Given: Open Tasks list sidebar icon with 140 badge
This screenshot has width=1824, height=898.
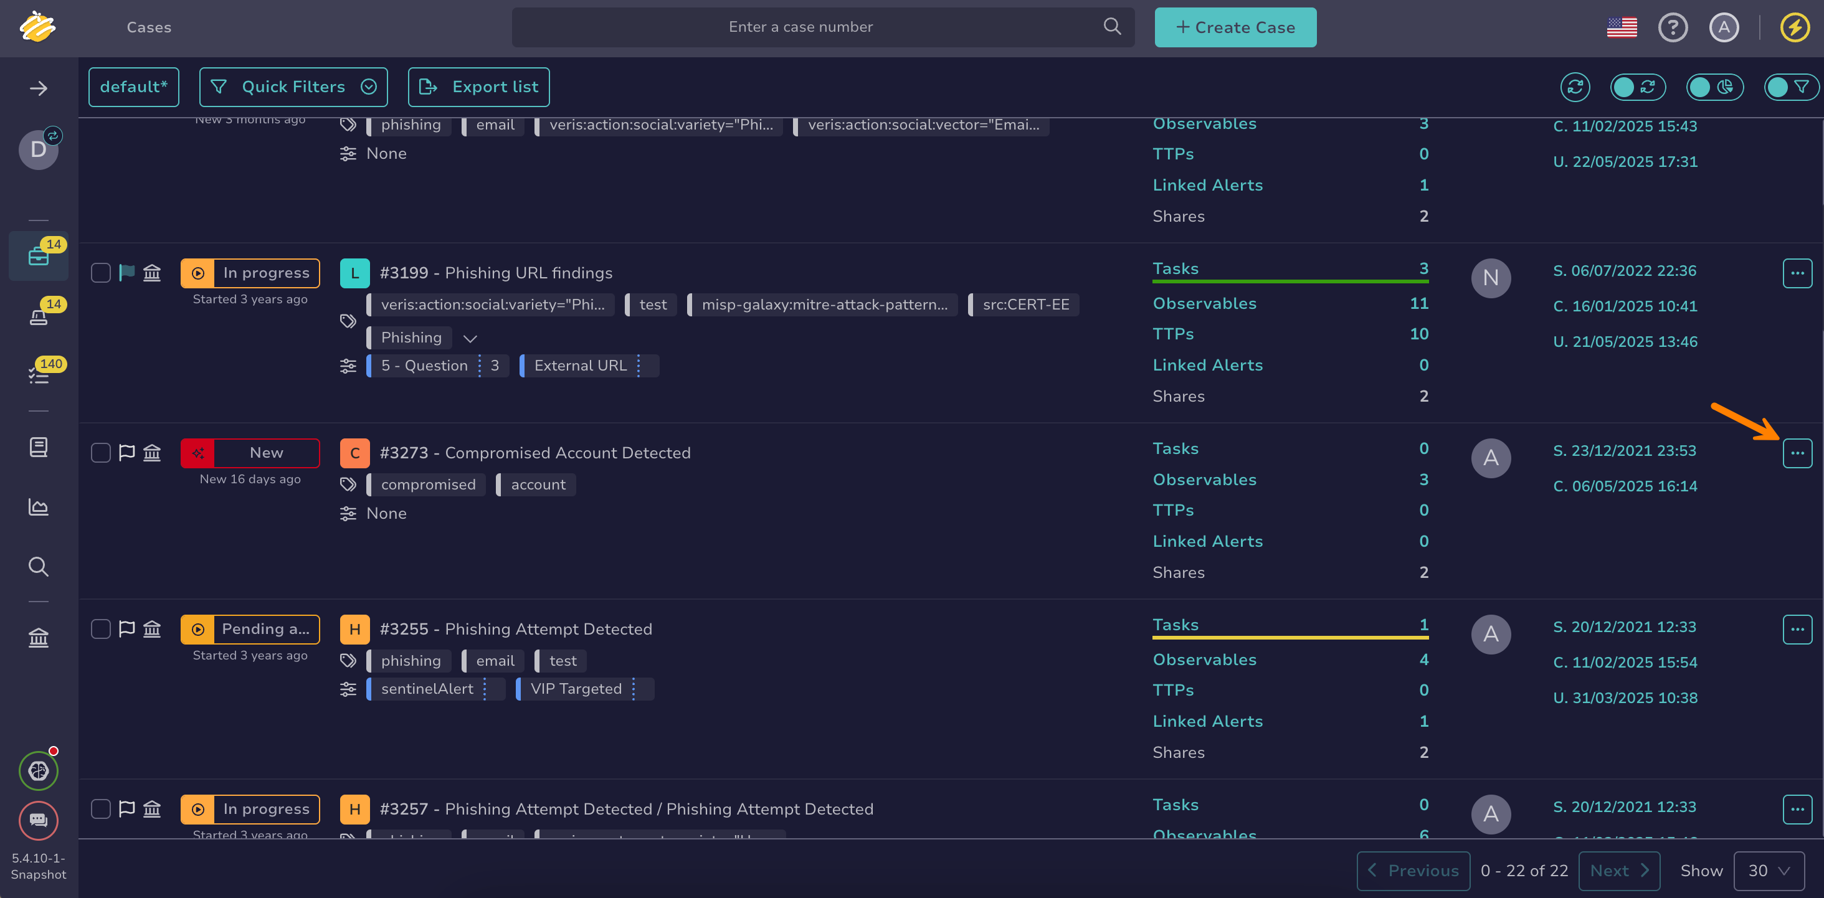Looking at the screenshot, I should point(38,375).
